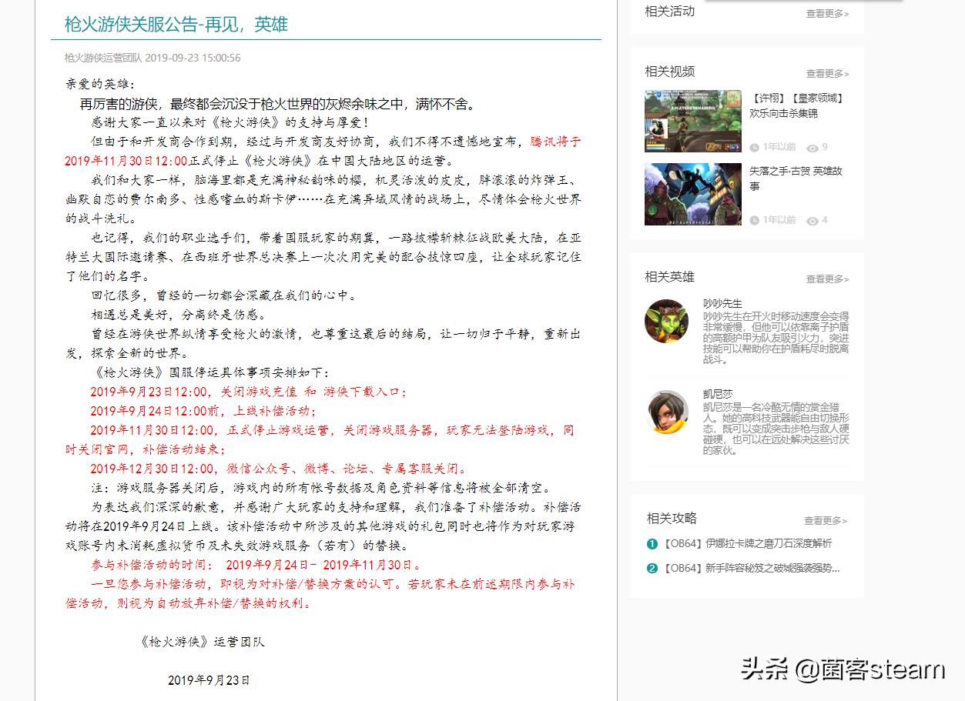Viewport: 965px width, 701px height.
Task: Click the 皇家领域 video thumbnail
Action: (x=692, y=120)
